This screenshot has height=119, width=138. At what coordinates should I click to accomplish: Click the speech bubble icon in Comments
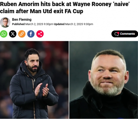117,34
